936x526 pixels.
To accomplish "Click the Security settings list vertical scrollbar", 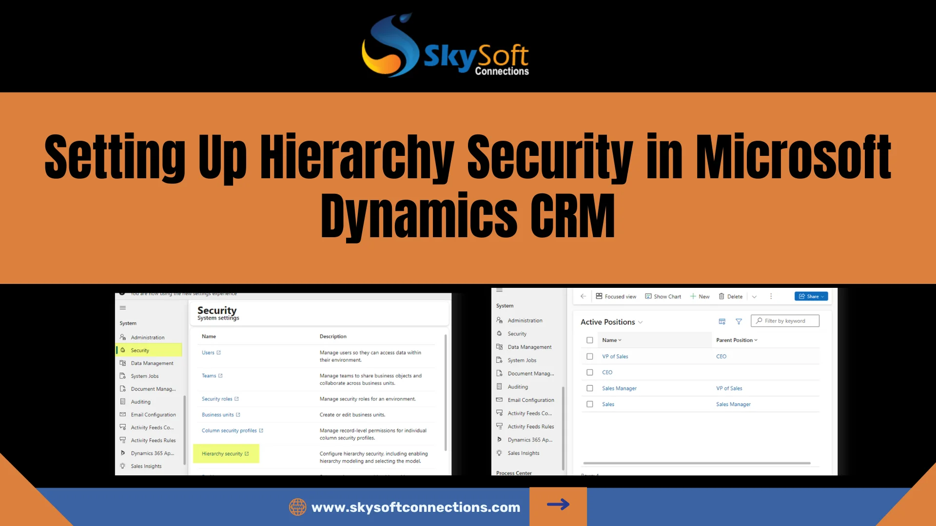I will [446, 392].
